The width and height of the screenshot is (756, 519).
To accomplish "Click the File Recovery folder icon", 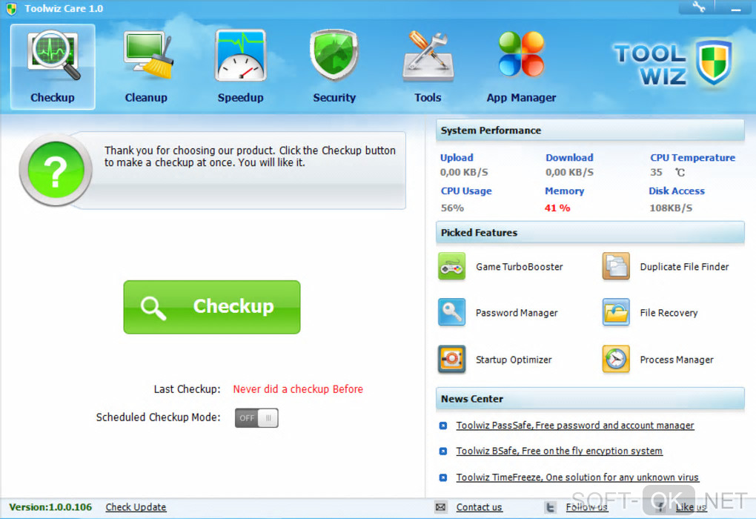I will [x=616, y=312].
